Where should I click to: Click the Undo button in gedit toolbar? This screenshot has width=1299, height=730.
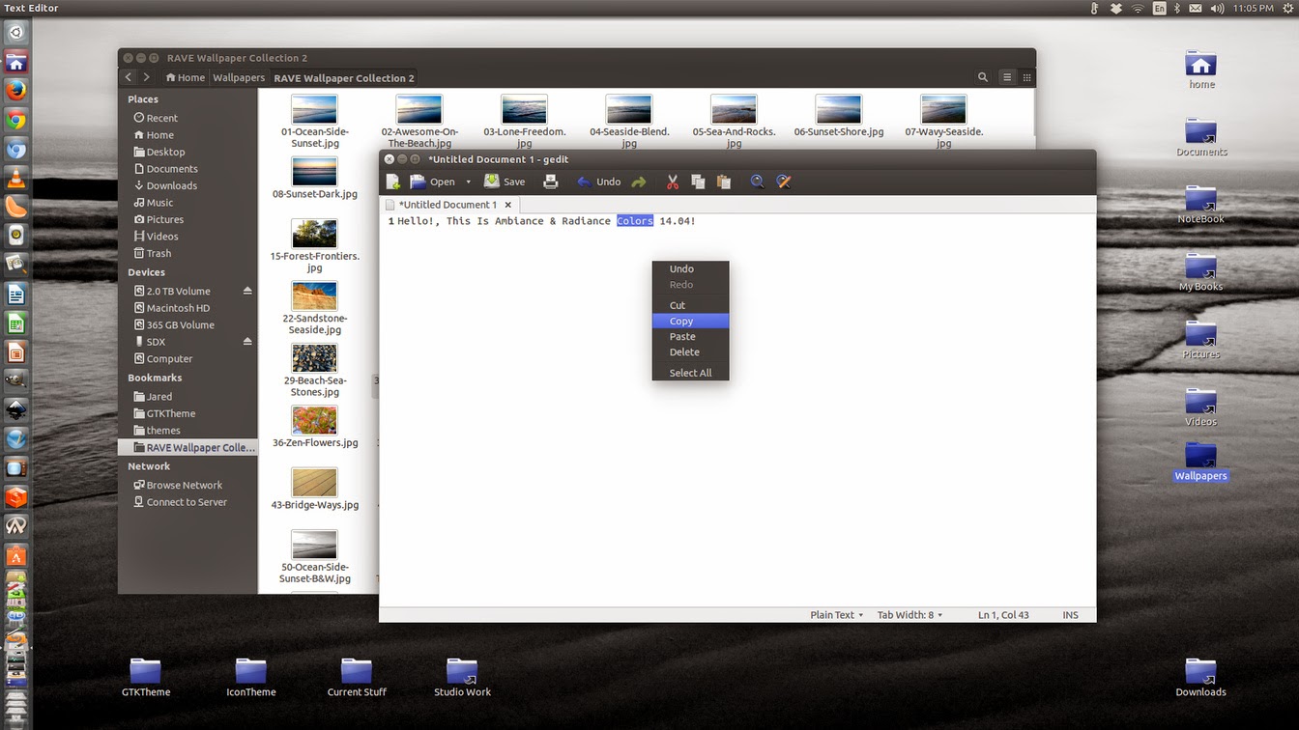click(x=598, y=182)
